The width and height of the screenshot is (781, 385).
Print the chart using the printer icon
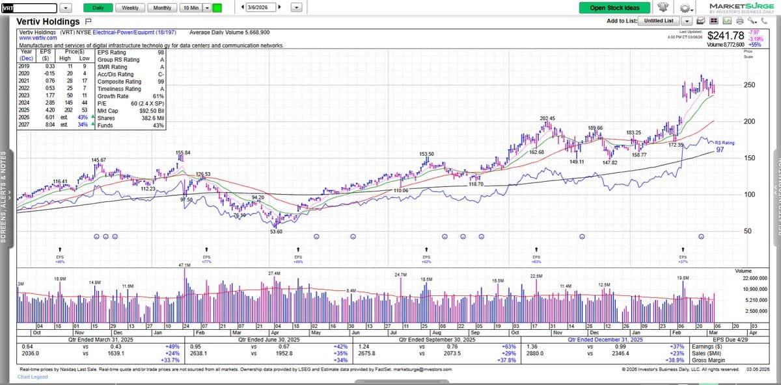(x=739, y=21)
